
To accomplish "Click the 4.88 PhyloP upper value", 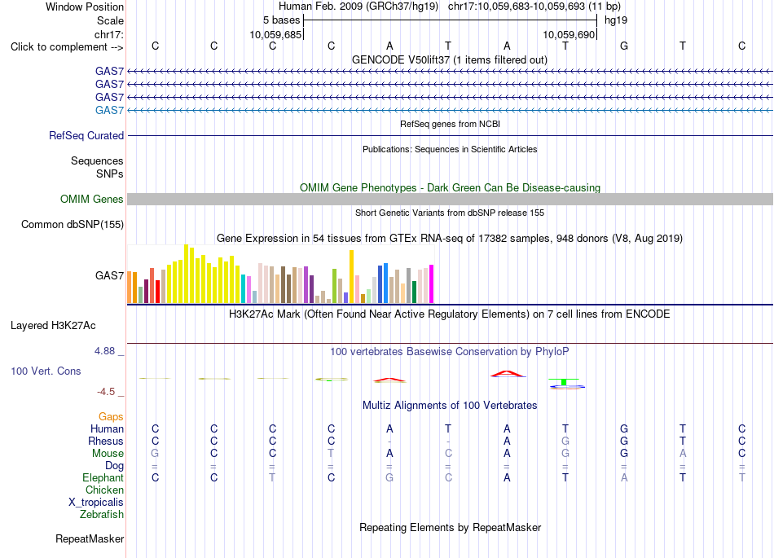I will pyautogui.click(x=104, y=351).
